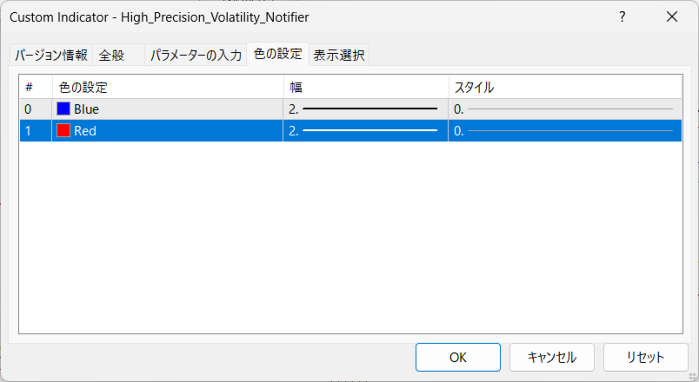Open the パラメーターの入力 tab

pyautogui.click(x=196, y=56)
